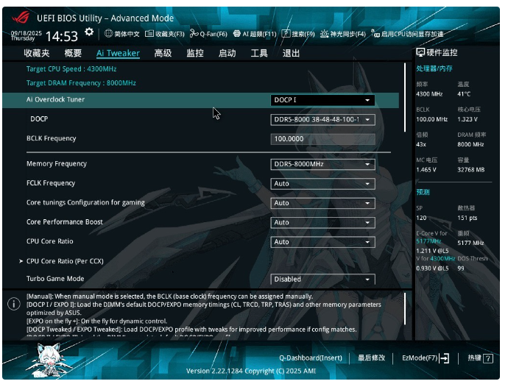Open Core tunings Configuration for gaming dropdown
Screen dimensions: 508x384
[322, 203]
